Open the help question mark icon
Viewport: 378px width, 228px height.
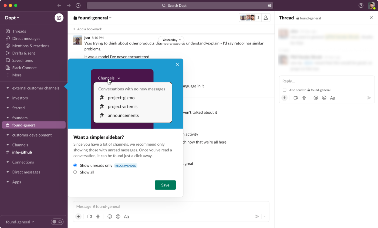click(361, 5)
